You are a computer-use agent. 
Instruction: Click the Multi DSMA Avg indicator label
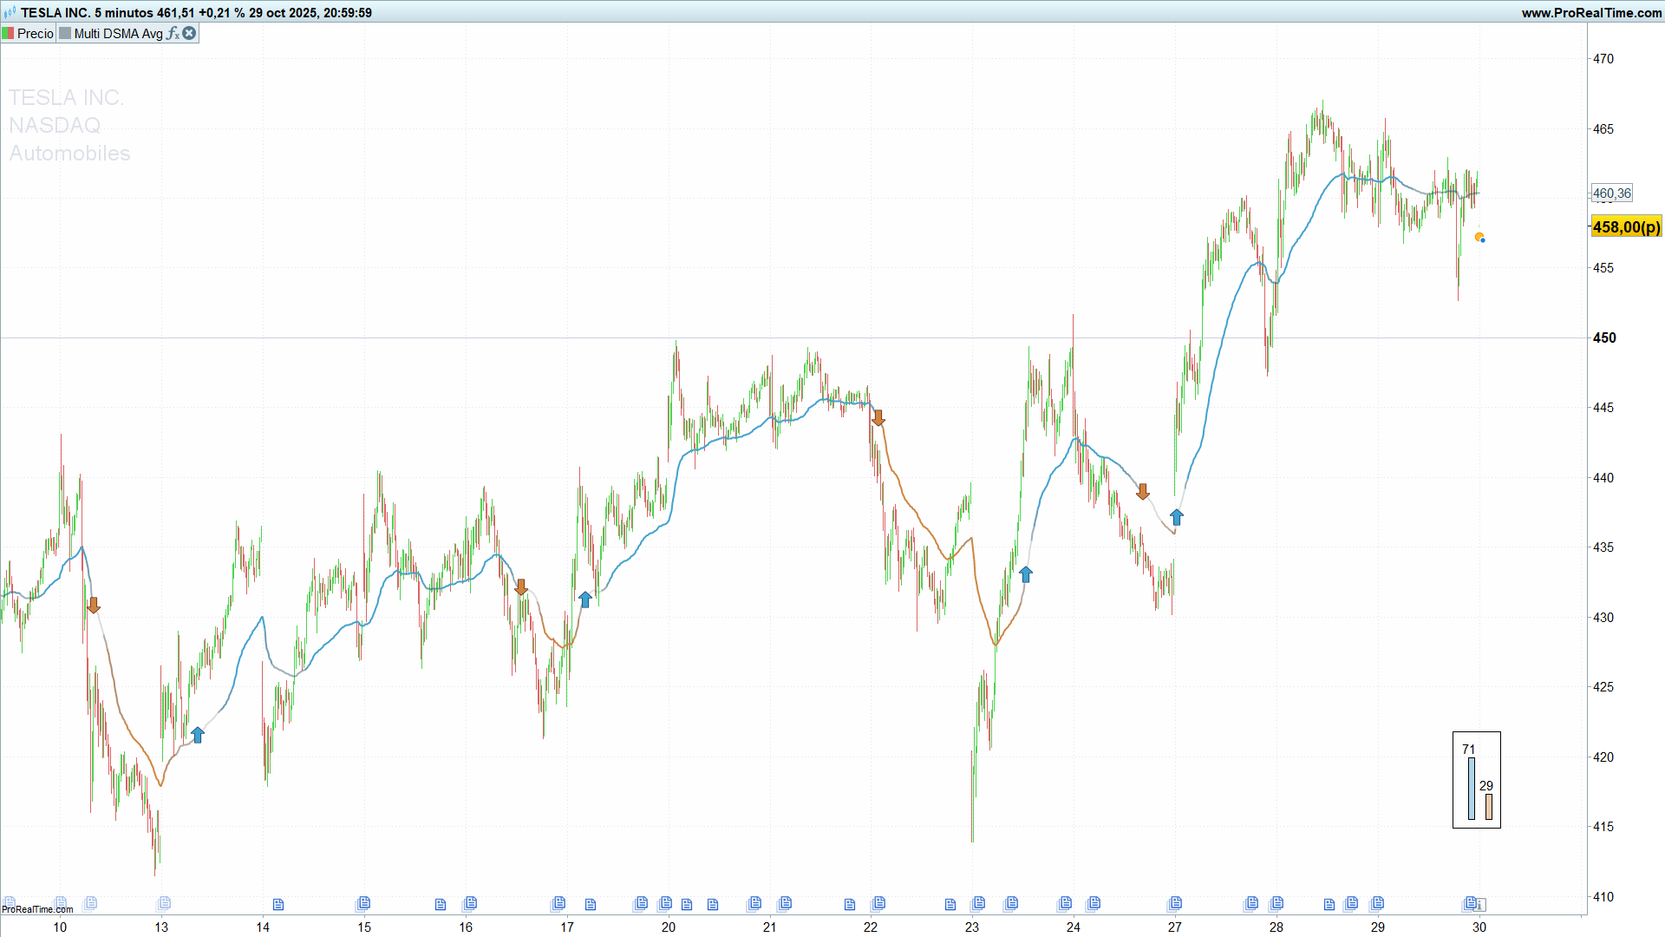pyautogui.click(x=118, y=33)
